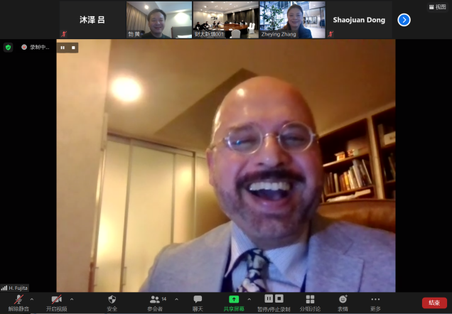The height and width of the screenshot is (314, 452).
Task: Open Breakout Rooms (分组讨论)
Action: [309, 301]
